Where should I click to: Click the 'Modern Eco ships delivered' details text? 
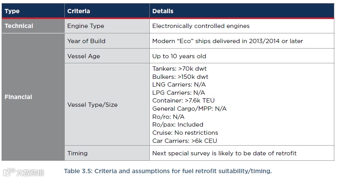pyautogui.click(x=227, y=41)
